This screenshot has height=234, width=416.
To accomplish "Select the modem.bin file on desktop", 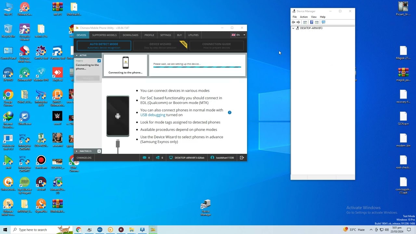I will pos(403,140).
